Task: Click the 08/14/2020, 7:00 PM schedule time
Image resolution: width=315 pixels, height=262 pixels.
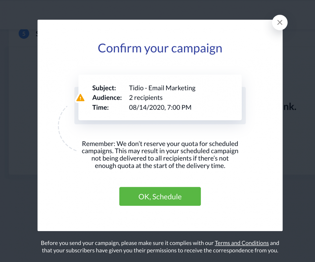Action: click(x=160, y=107)
